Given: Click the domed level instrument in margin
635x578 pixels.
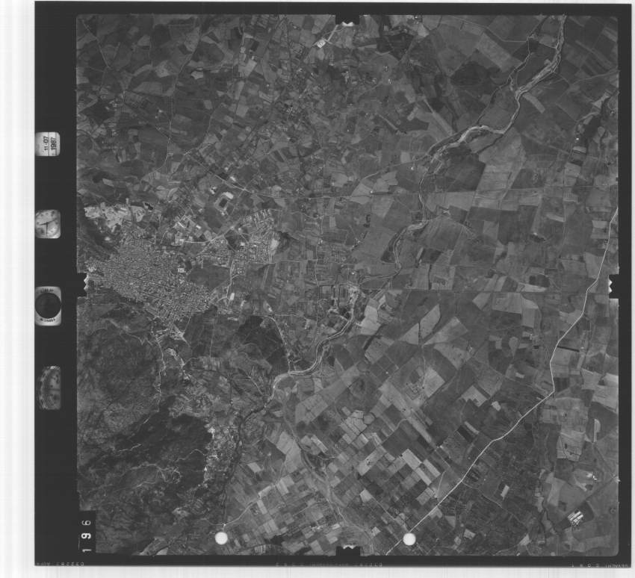Looking at the screenshot, I should [49, 387].
